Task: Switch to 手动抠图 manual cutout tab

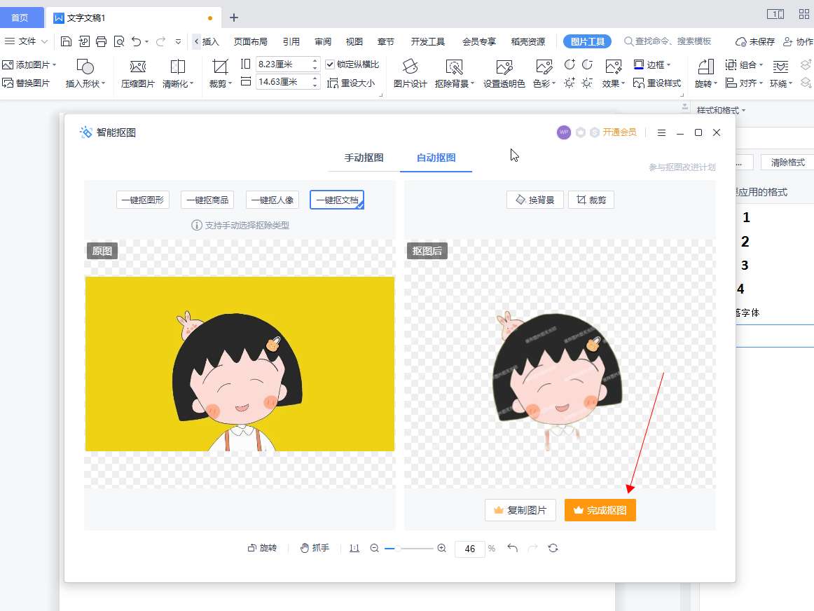Action: tap(364, 158)
